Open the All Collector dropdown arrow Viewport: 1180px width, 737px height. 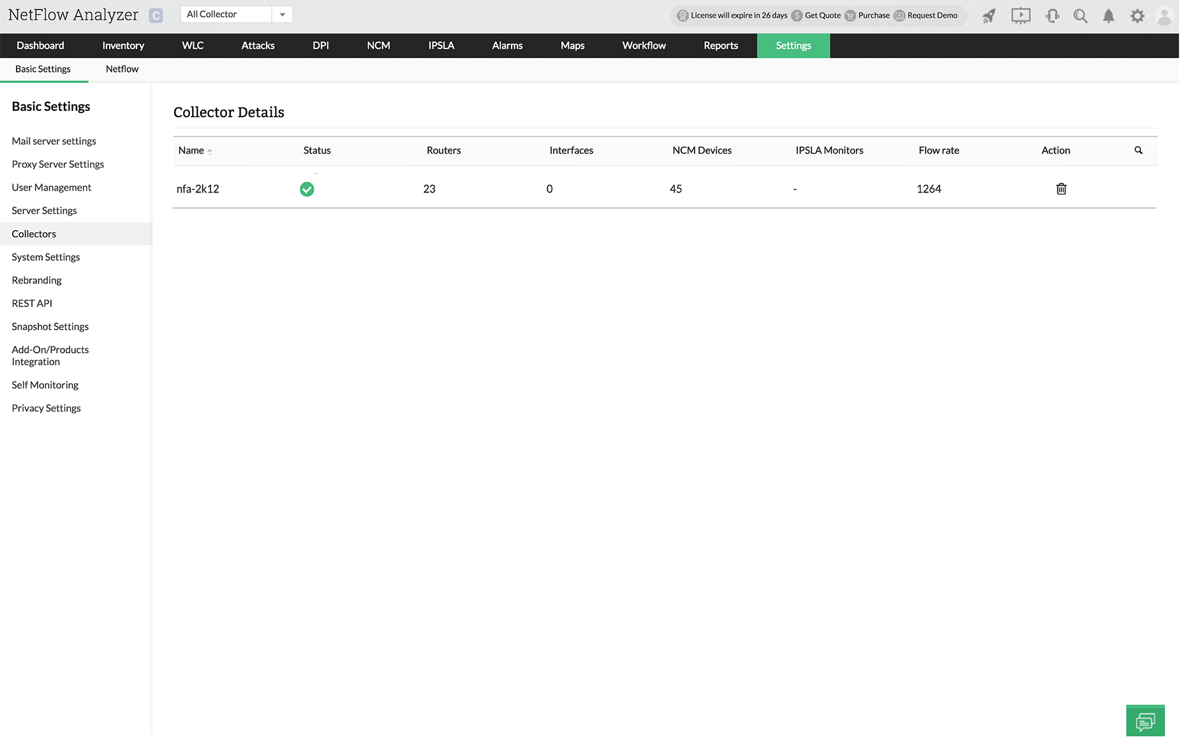pos(282,15)
